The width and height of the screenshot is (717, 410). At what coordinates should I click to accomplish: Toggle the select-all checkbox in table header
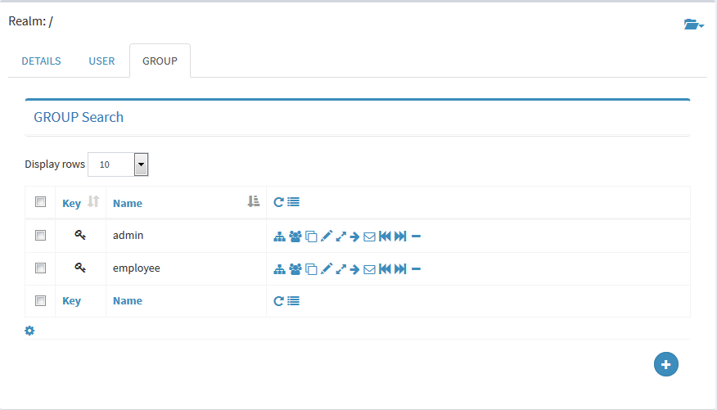click(x=40, y=202)
